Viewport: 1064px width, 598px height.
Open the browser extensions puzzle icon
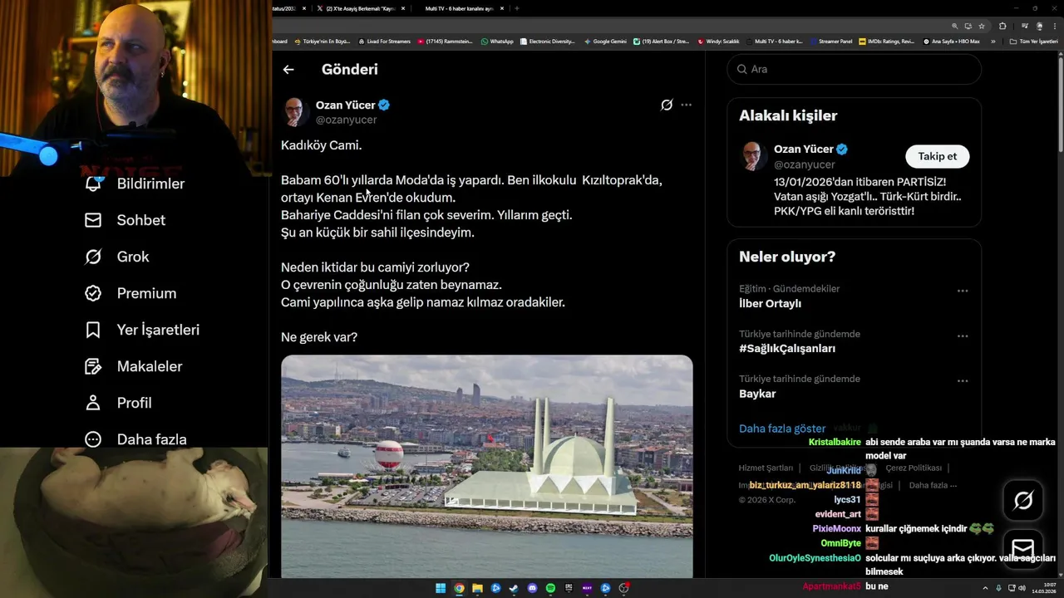point(1004,26)
